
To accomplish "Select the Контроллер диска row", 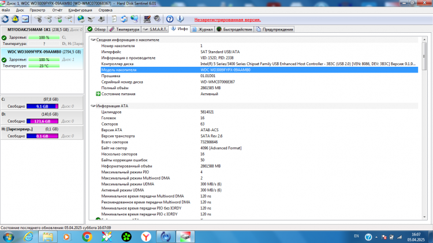I will click(x=259, y=64).
